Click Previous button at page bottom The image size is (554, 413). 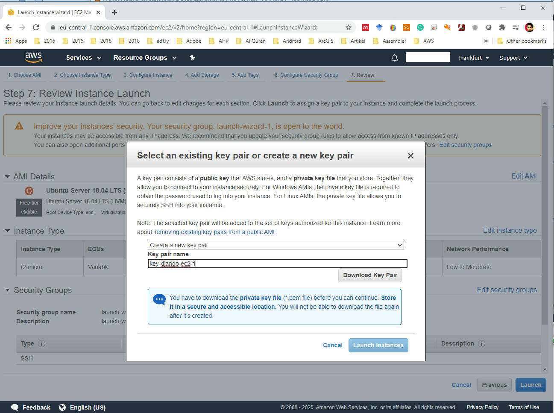point(494,385)
